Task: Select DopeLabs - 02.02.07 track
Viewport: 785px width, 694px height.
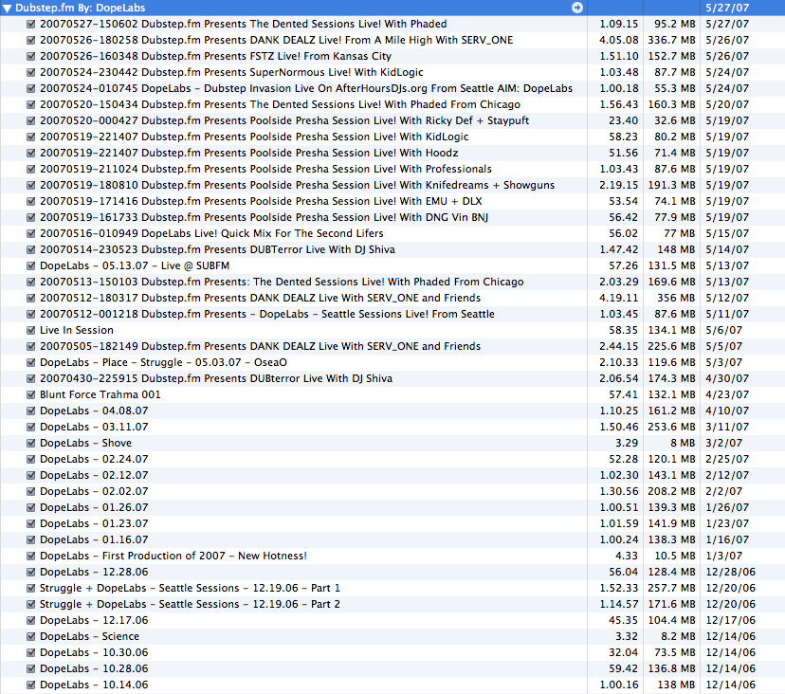Action: [94, 491]
